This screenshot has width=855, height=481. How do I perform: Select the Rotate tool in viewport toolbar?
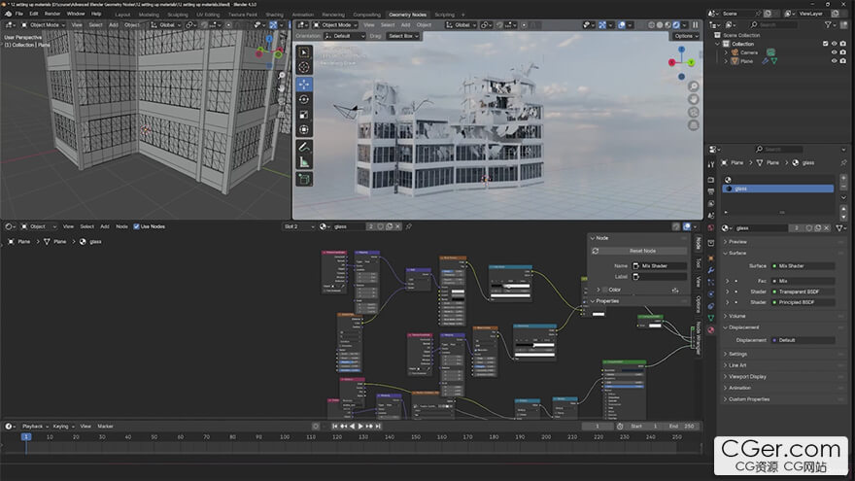click(304, 98)
